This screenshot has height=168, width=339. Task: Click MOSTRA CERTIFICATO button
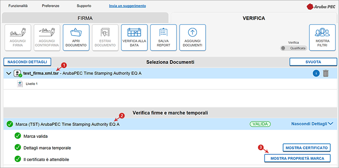[x=306, y=148]
